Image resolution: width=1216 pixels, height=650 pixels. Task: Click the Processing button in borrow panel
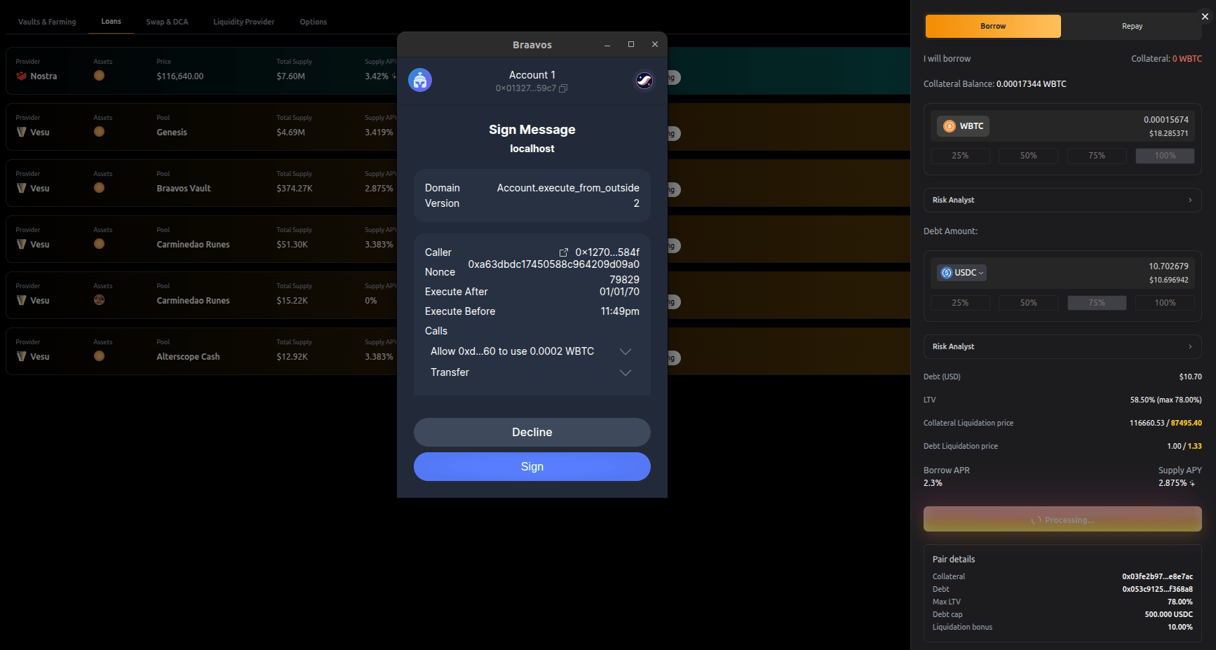(1062, 520)
